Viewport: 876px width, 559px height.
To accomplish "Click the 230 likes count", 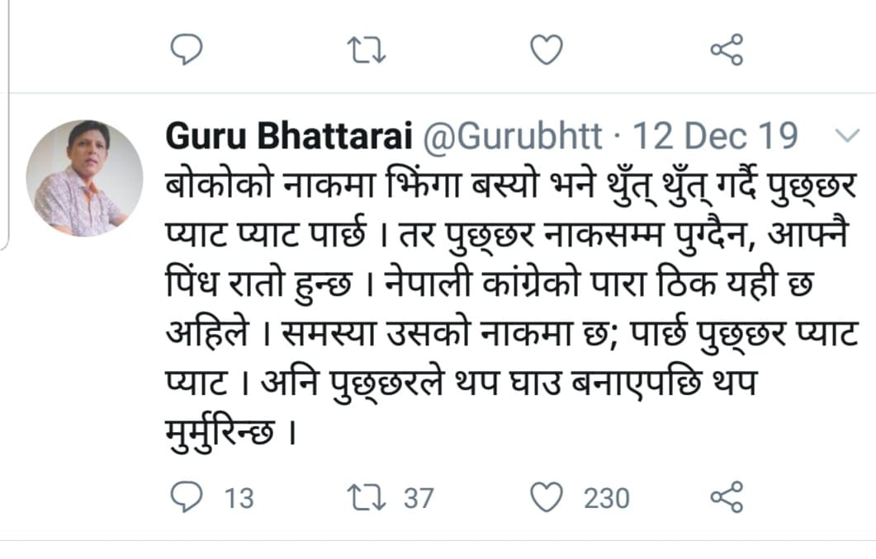I will point(607,498).
